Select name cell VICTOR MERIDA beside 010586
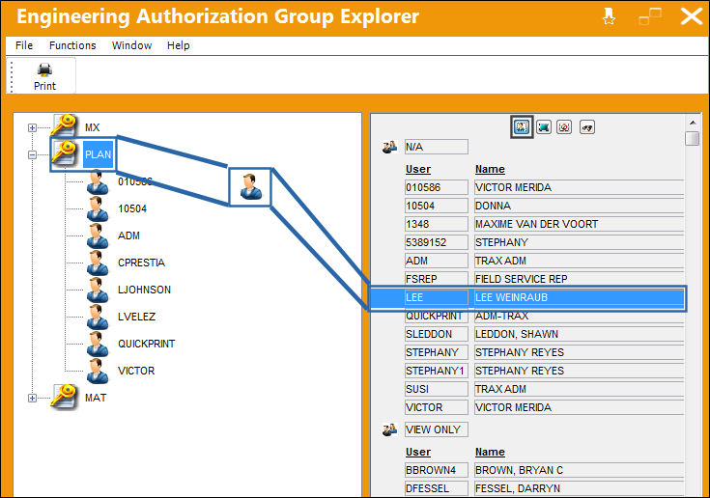The image size is (710, 498). (580, 187)
